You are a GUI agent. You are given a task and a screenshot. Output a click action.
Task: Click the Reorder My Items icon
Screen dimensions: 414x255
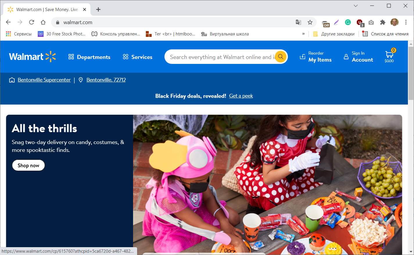coord(302,57)
